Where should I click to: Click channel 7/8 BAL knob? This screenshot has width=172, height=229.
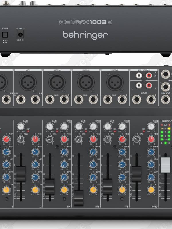pyautogui.click(x=108, y=139)
